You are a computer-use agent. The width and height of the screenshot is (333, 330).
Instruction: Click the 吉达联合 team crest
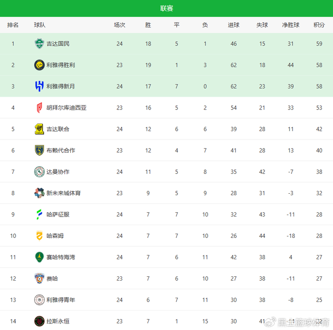(39, 129)
